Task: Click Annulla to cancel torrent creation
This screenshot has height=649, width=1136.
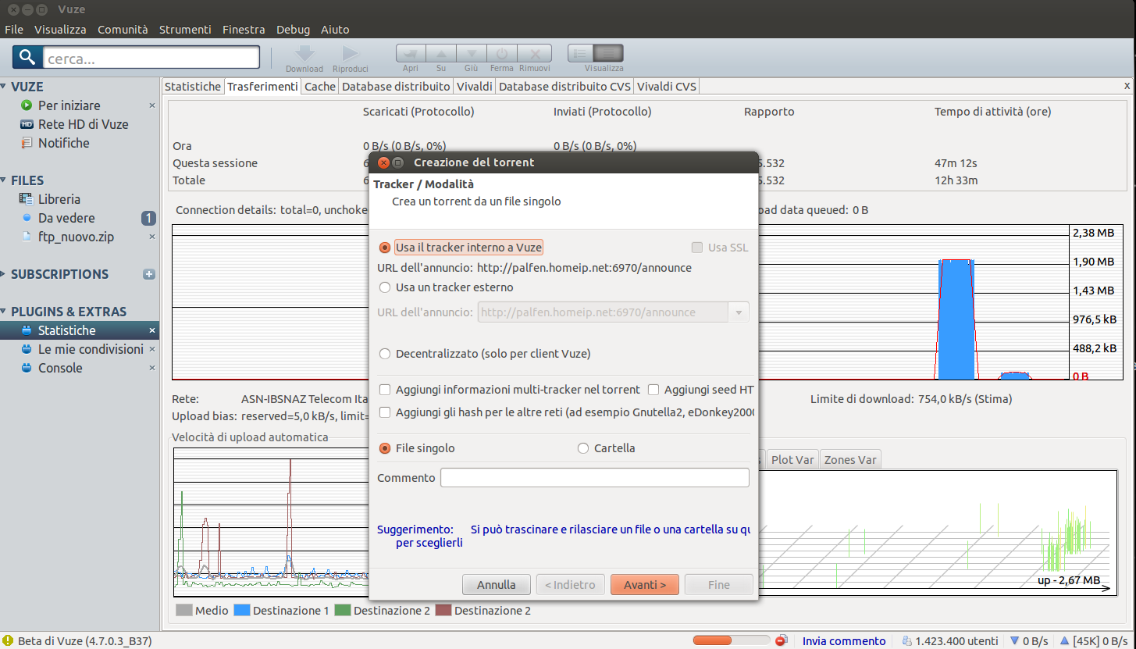Action: [x=497, y=584]
